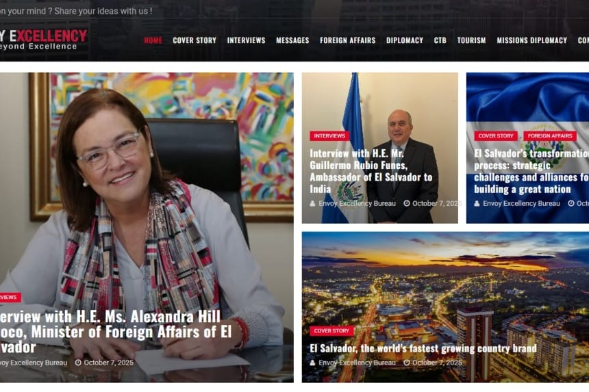The height and width of the screenshot is (392, 589).
Task: Open the Home menu item
Action: [x=153, y=40]
